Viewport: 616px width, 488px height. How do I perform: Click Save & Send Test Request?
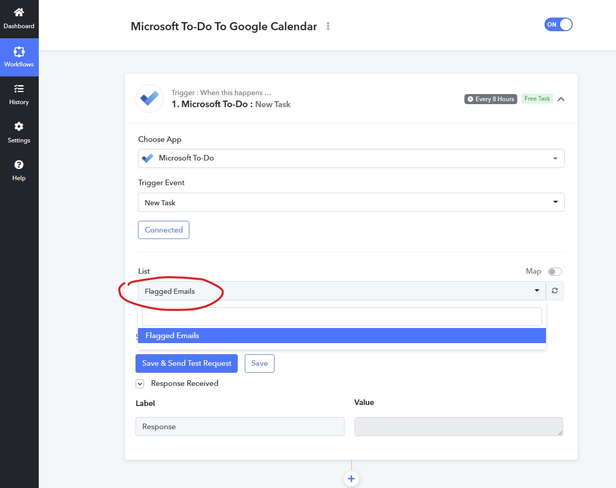pyautogui.click(x=186, y=363)
